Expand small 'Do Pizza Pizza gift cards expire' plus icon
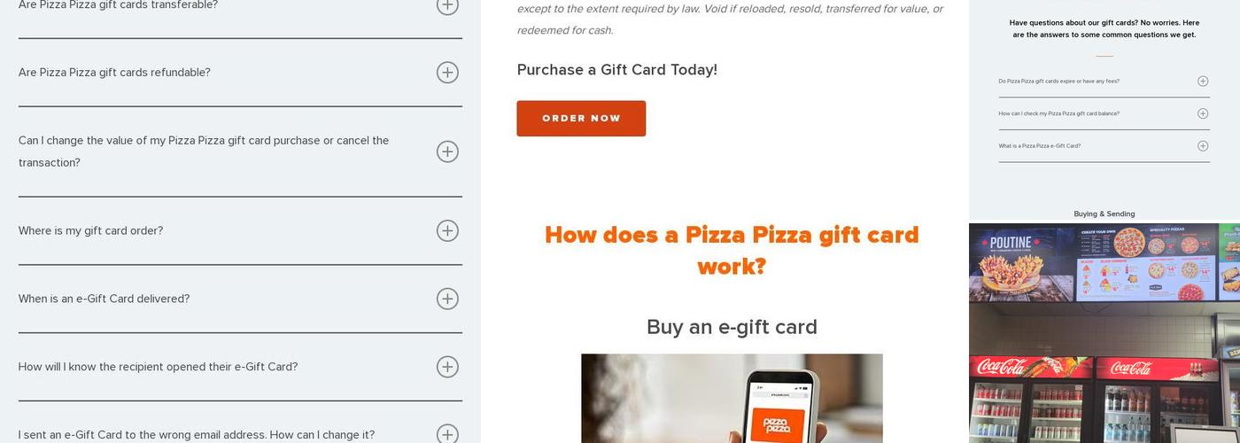The image size is (1240, 443). 1203,82
